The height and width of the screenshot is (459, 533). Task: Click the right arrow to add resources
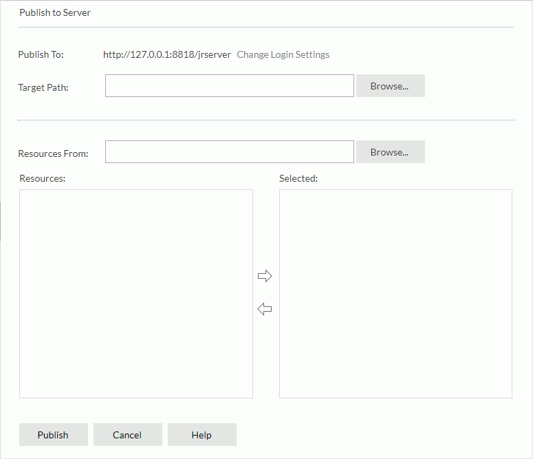point(265,276)
